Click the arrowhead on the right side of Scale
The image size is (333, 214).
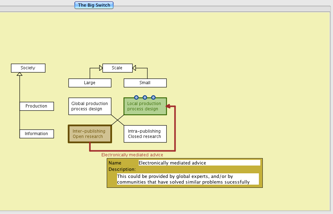pyautogui.click(x=134, y=68)
